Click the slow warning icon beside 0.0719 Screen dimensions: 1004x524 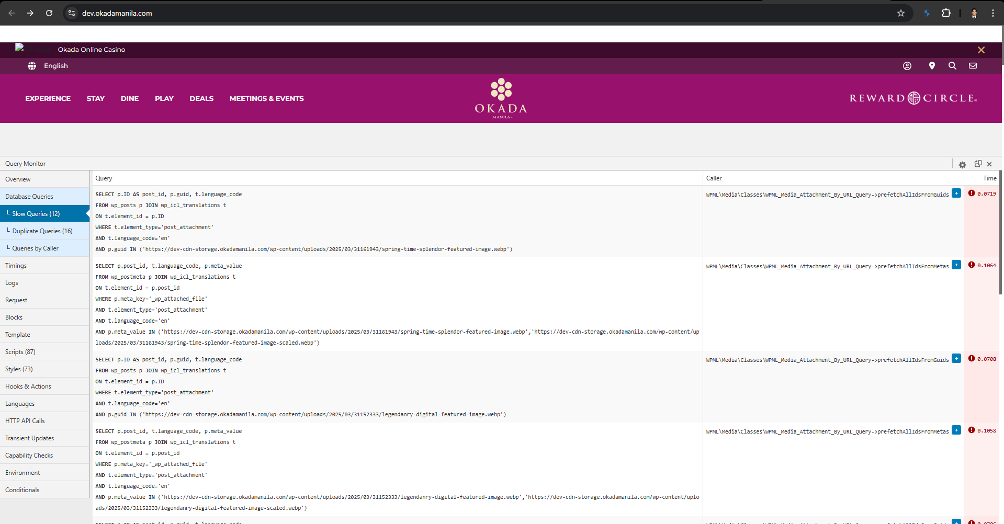pyautogui.click(x=972, y=193)
